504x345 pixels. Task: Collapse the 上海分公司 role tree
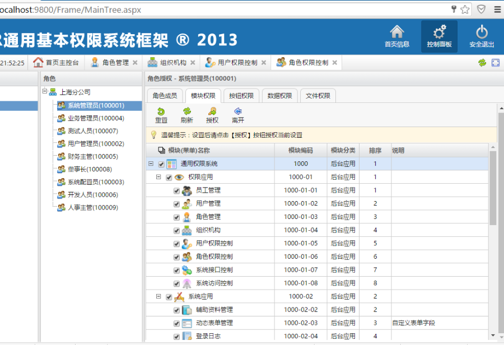tap(45, 92)
